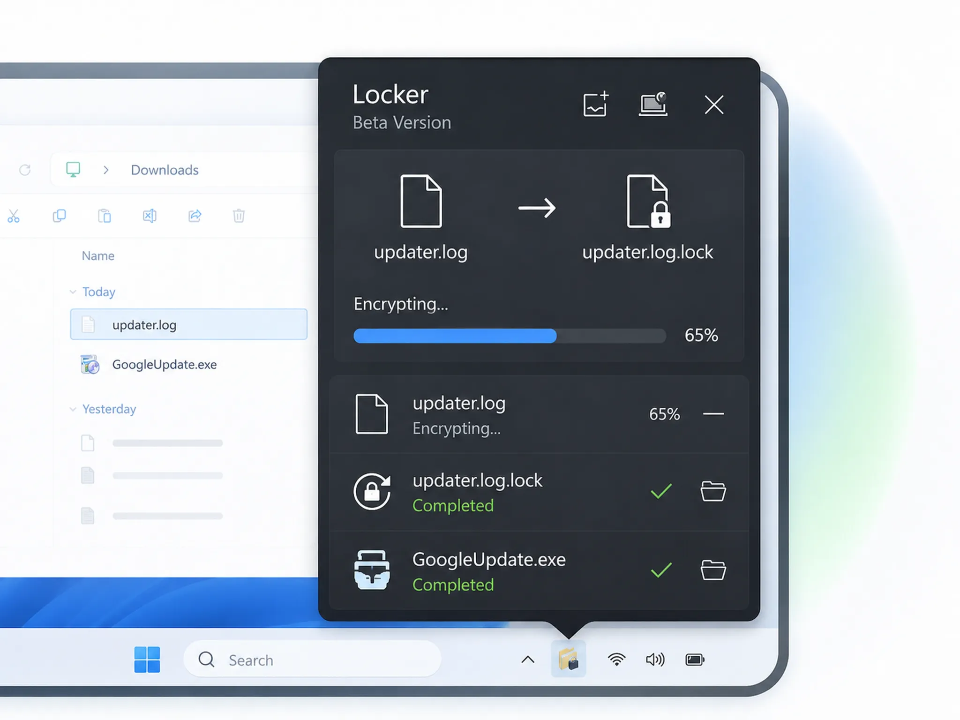Image resolution: width=960 pixels, height=720 pixels.
Task: Click the Paste icon in Explorer toolbar
Action: (x=105, y=216)
